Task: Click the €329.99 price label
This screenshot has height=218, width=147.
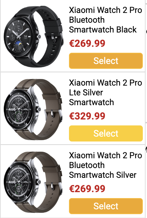Action: [x=87, y=116]
